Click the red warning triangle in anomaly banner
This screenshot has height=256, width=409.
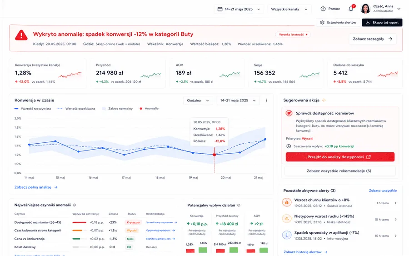pyautogui.click(x=21, y=35)
